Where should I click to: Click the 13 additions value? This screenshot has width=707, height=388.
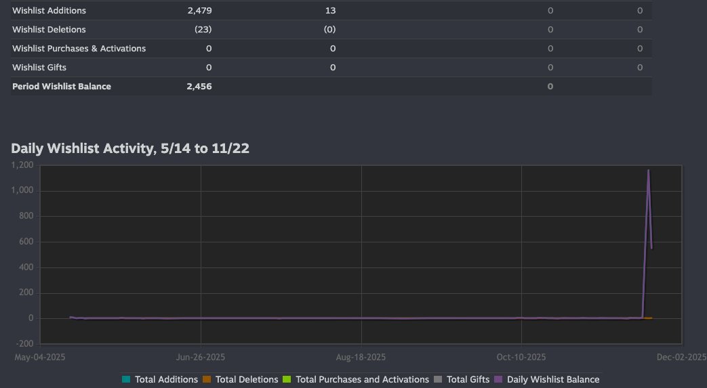click(x=331, y=10)
